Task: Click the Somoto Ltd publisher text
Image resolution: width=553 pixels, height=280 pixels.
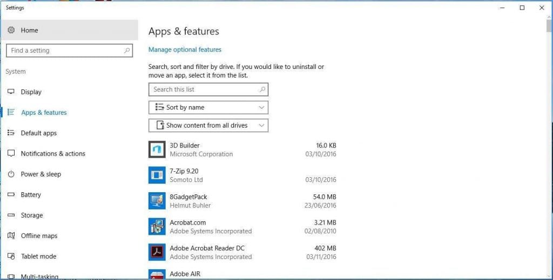Action: pos(186,180)
